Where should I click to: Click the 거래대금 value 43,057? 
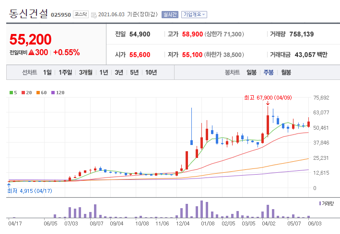click(305, 55)
